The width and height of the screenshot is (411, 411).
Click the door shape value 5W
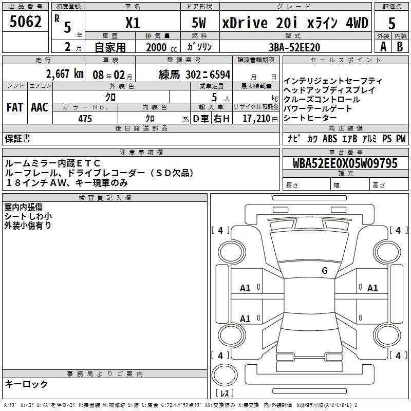199,23
